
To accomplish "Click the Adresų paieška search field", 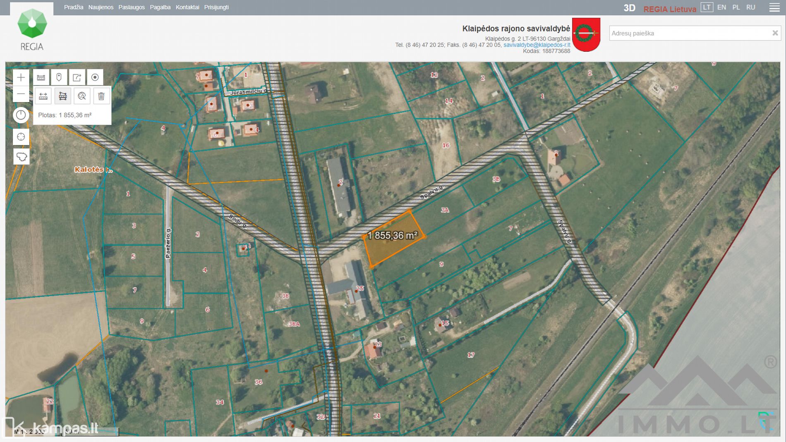I will (689, 33).
